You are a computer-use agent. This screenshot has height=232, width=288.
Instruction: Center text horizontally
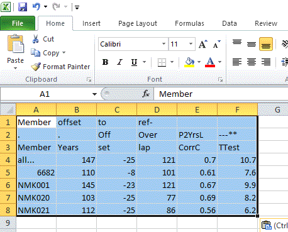click(x=252, y=62)
